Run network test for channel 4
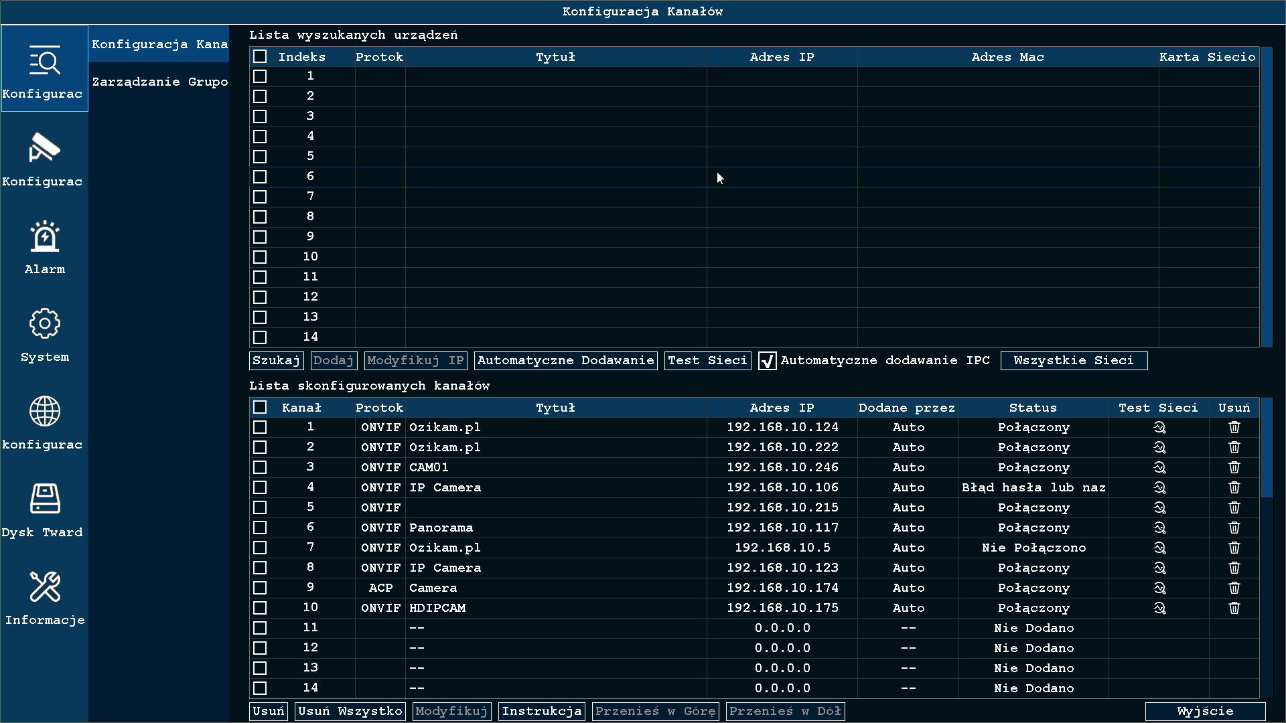Viewport: 1286px width, 723px height. pyautogui.click(x=1159, y=487)
